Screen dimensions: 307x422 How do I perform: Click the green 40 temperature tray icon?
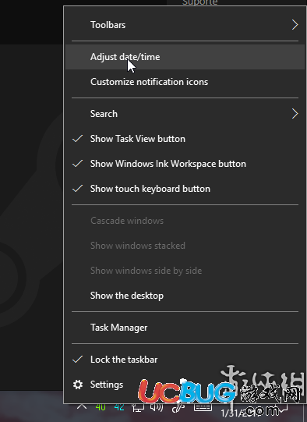tap(101, 407)
